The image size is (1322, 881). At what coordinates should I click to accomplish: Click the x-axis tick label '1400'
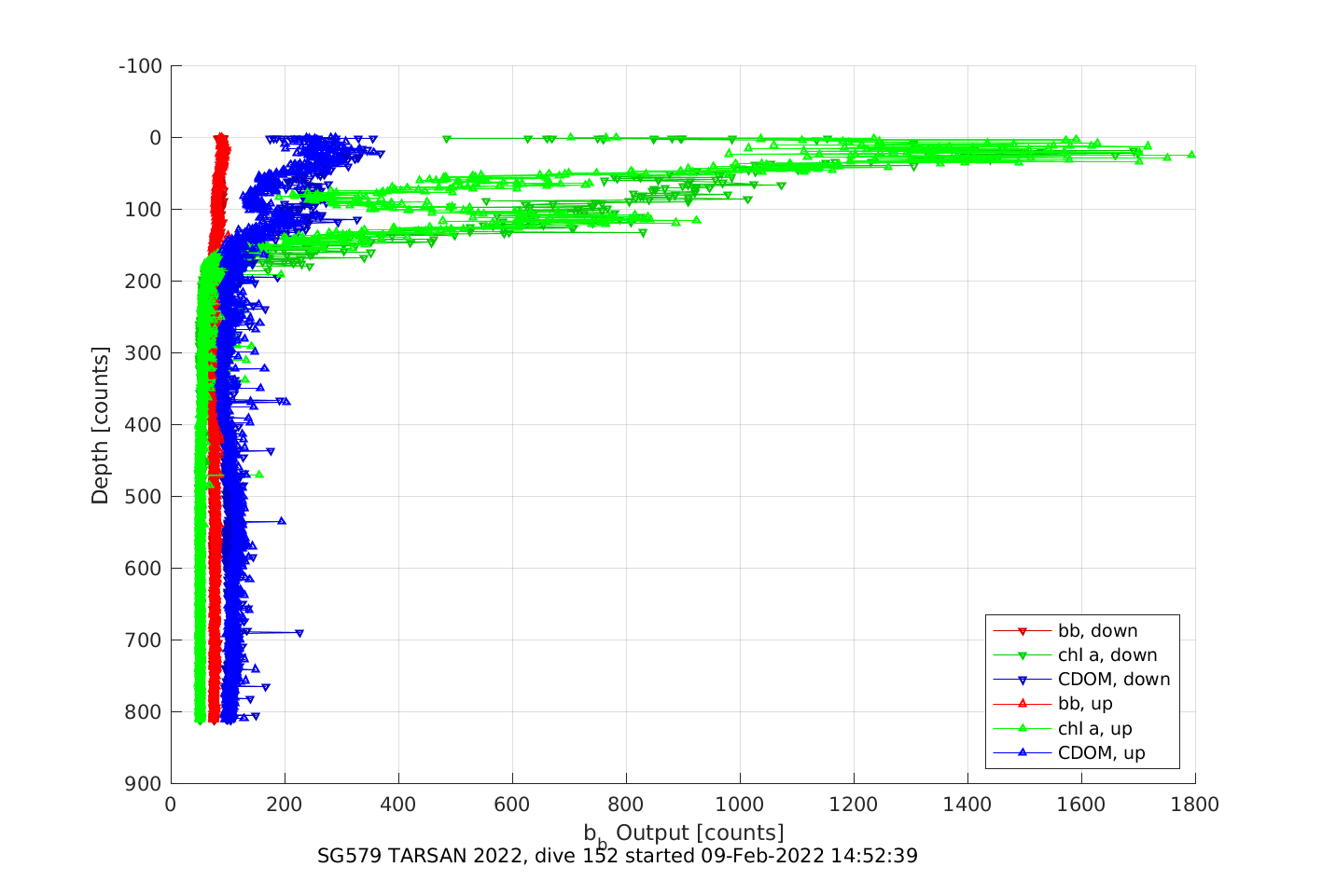(x=967, y=805)
